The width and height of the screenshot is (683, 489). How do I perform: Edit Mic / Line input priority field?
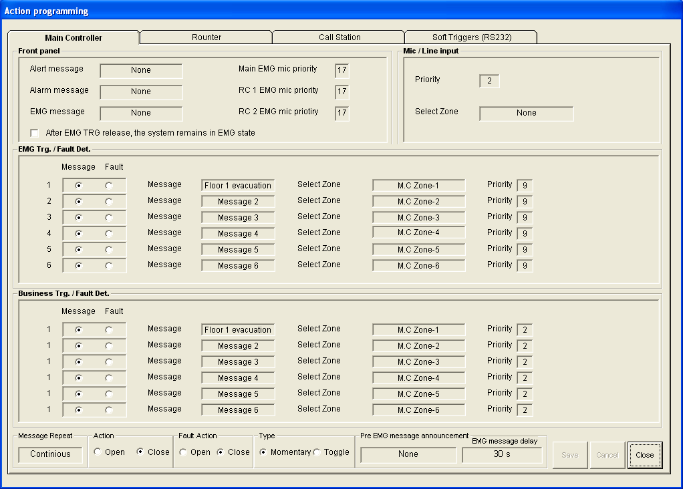tap(489, 81)
